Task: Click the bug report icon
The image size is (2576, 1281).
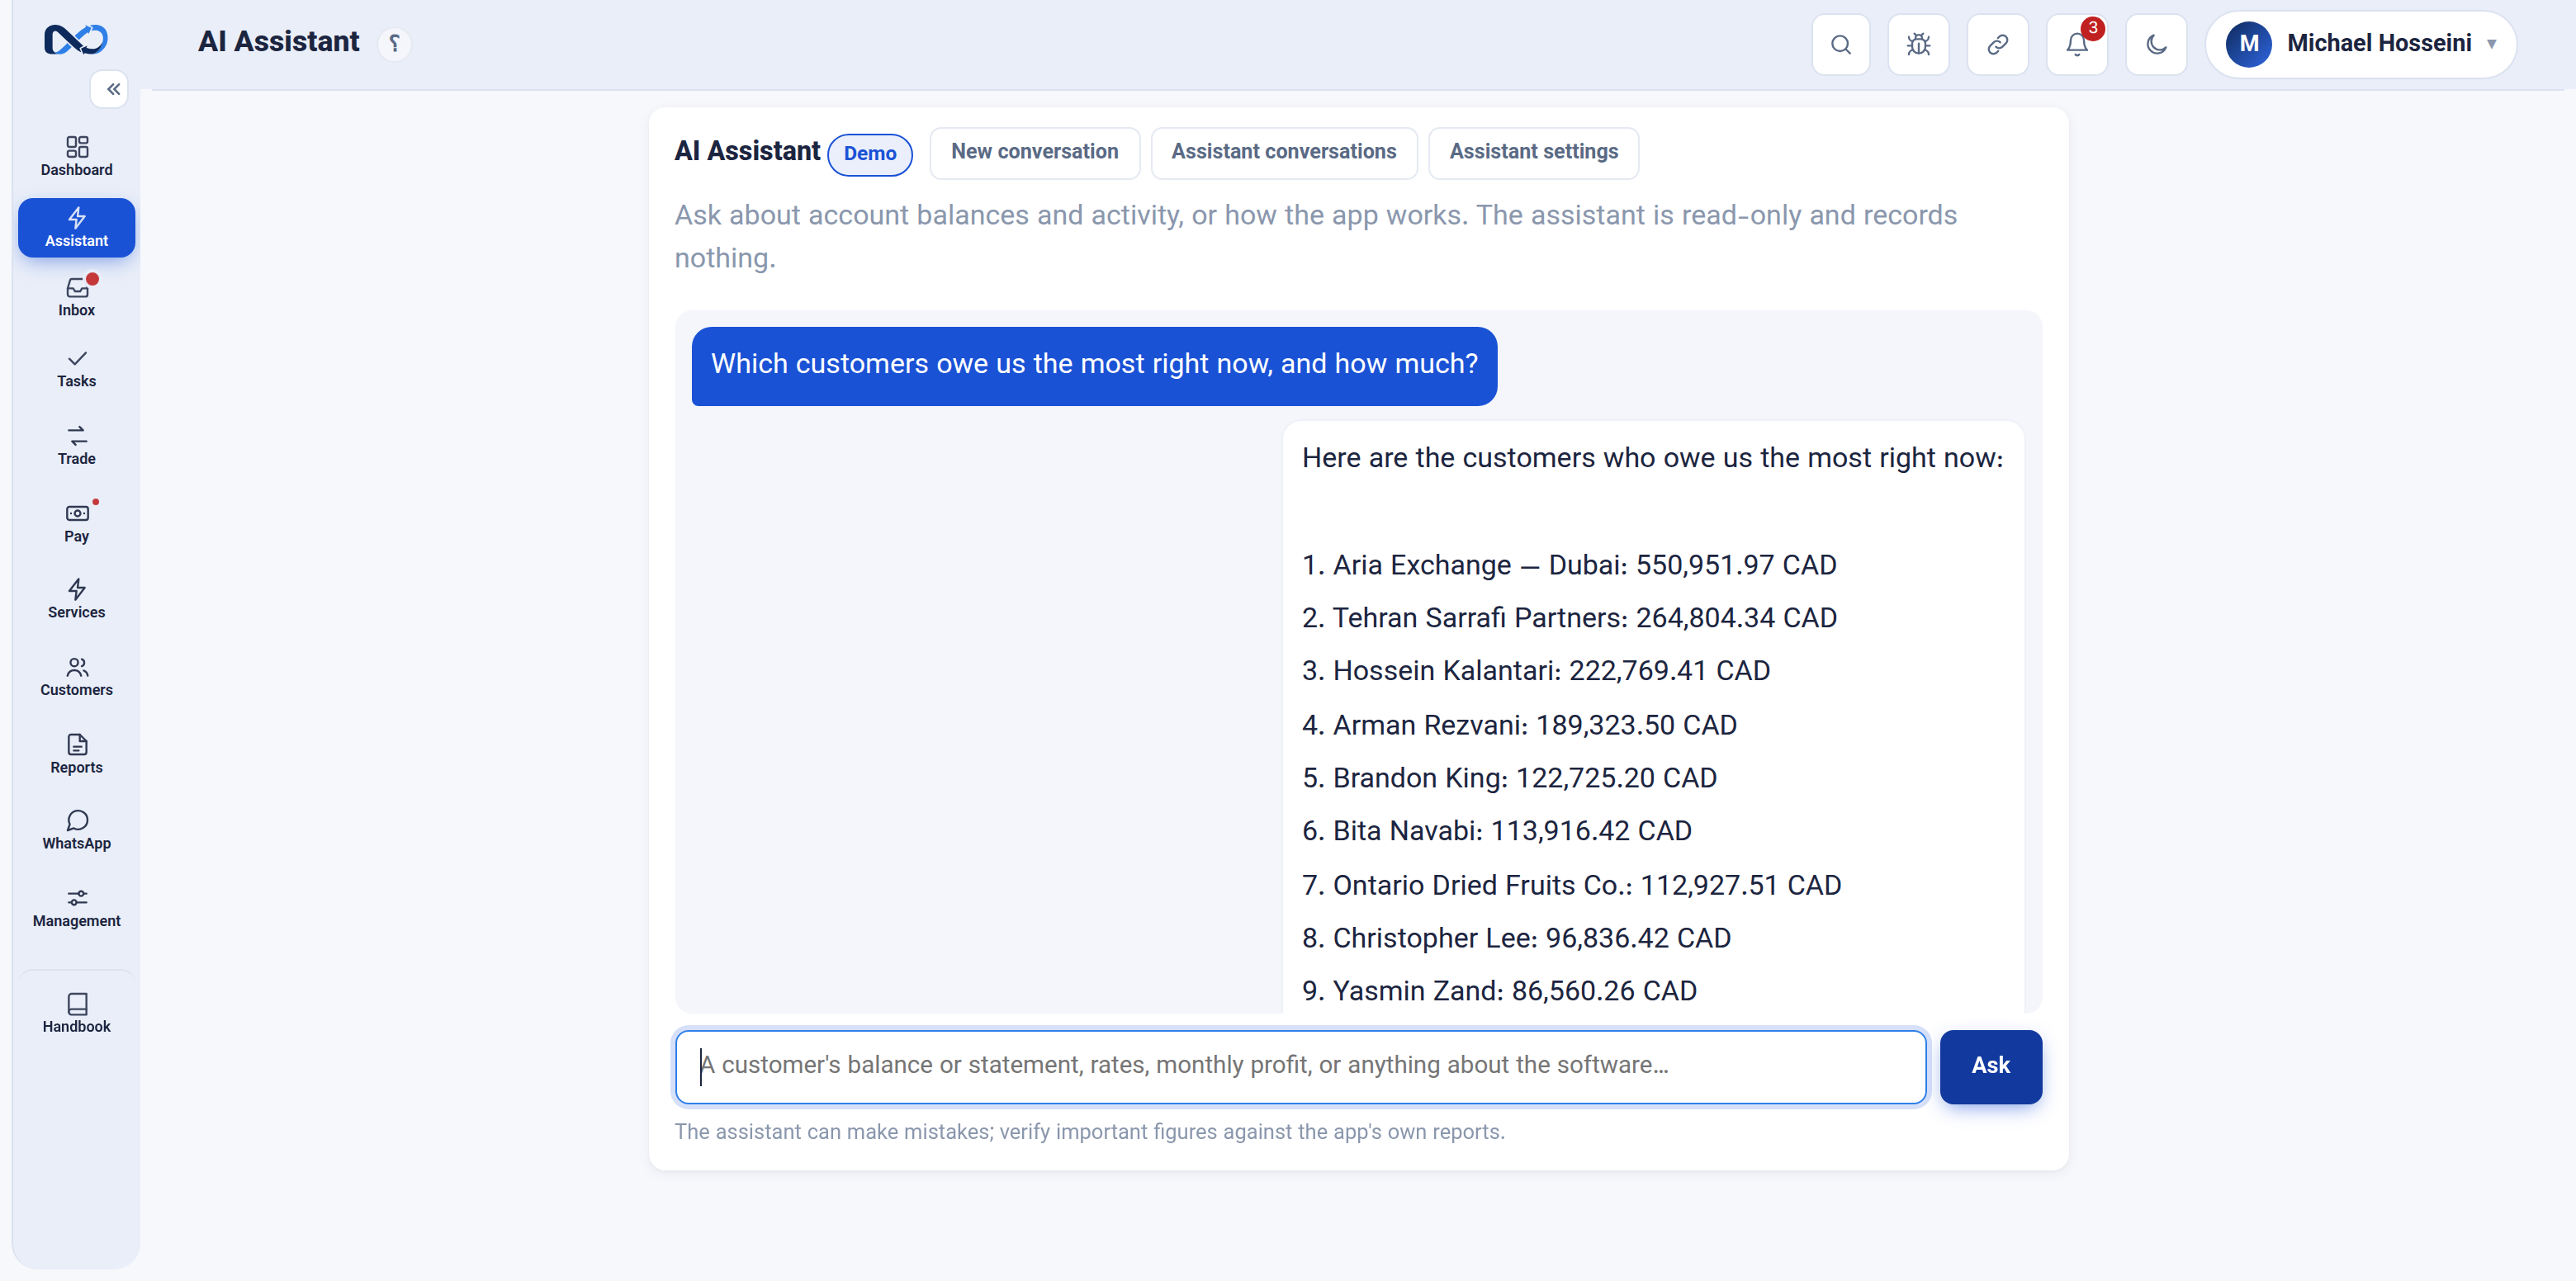Action: point(1918,44)
